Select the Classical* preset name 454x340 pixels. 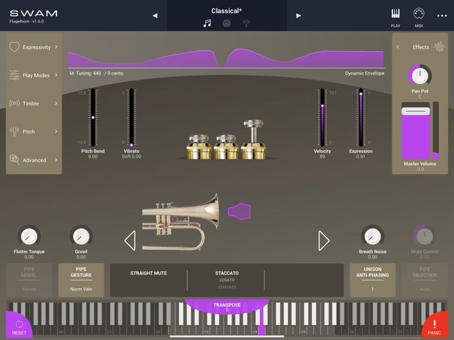(x=226, y=11)
